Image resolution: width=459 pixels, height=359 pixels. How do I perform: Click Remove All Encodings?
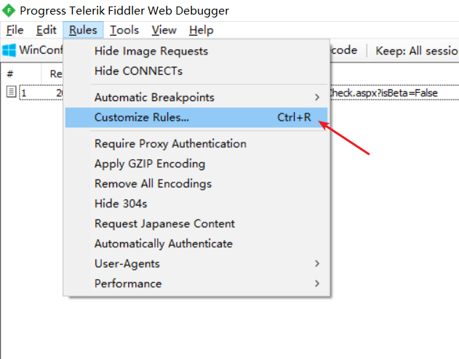coord(153,184)
